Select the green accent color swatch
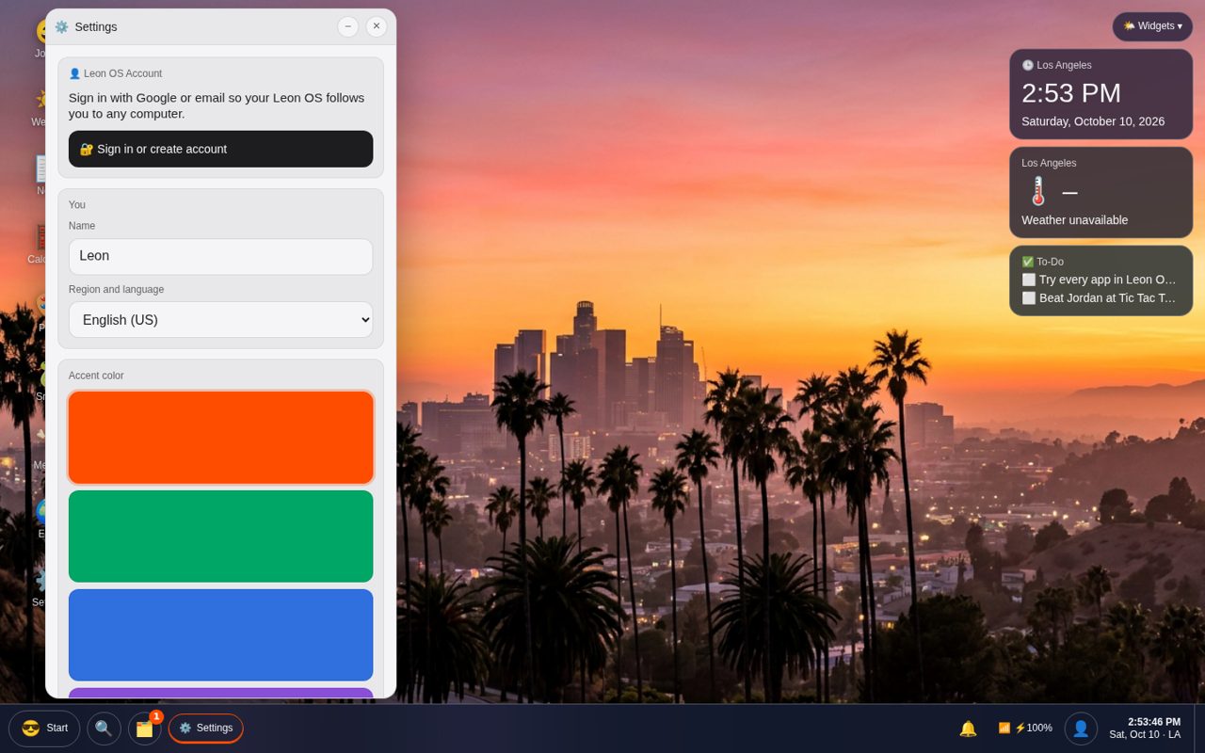1205x753 pixels. click(221, 537)
